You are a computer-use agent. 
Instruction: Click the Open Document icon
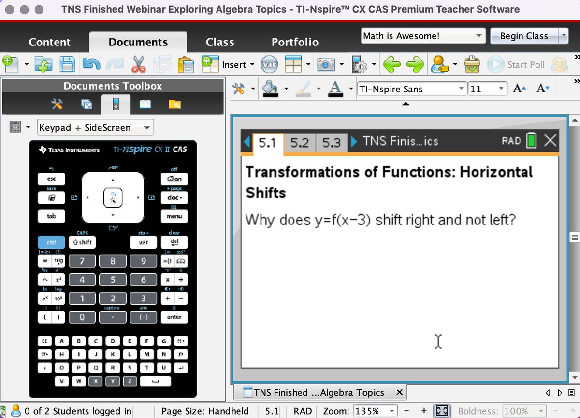(43, 64)
